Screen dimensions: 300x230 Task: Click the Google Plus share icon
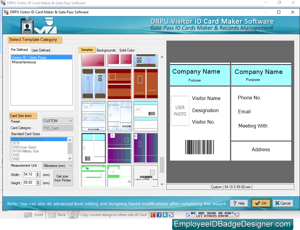153,215
